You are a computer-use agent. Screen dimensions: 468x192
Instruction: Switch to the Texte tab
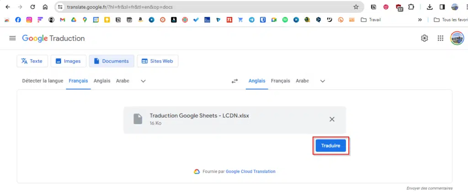[32, 61]
